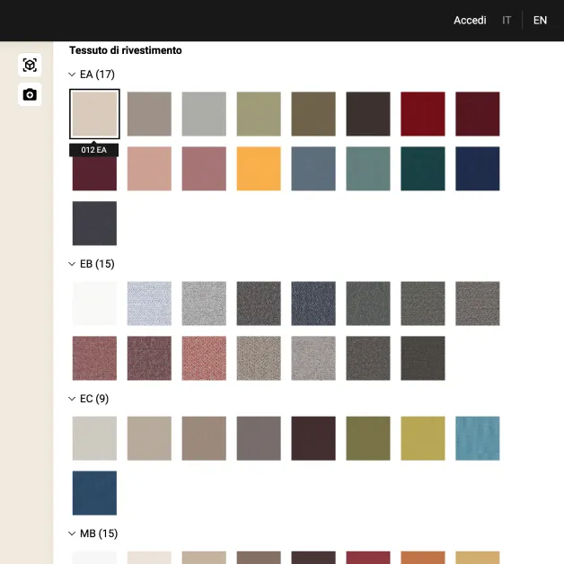
Task: Click the camera snapshot icon
Action: point(30,94)
